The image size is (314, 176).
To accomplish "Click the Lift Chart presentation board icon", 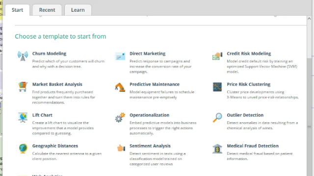I will (23, 117).
